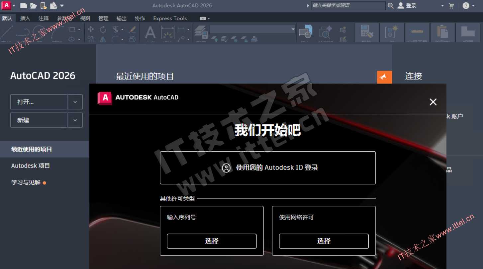Click the orange announcements megaphone icon
Image resolution: width=483 pixels, height=269 pixels.
point(384,77)
